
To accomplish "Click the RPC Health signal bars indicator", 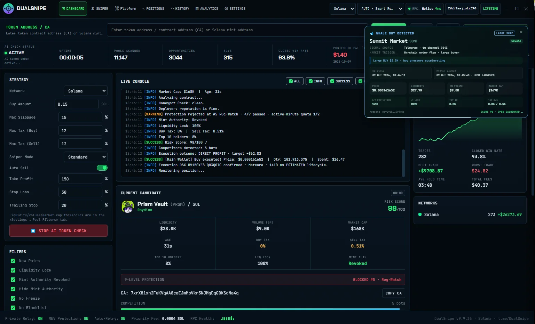I will (227, 318).
